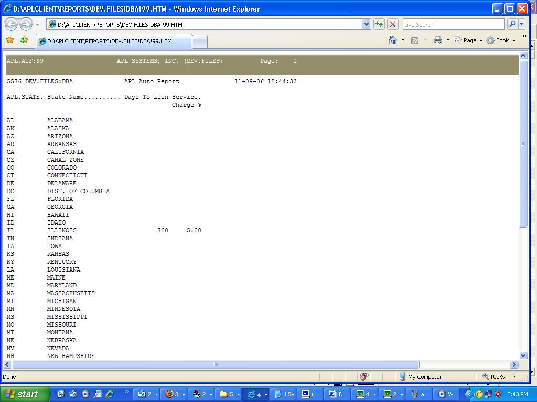
Task: Click the 2:43 PM taskbar clock
Action: [x=518, y=394]
